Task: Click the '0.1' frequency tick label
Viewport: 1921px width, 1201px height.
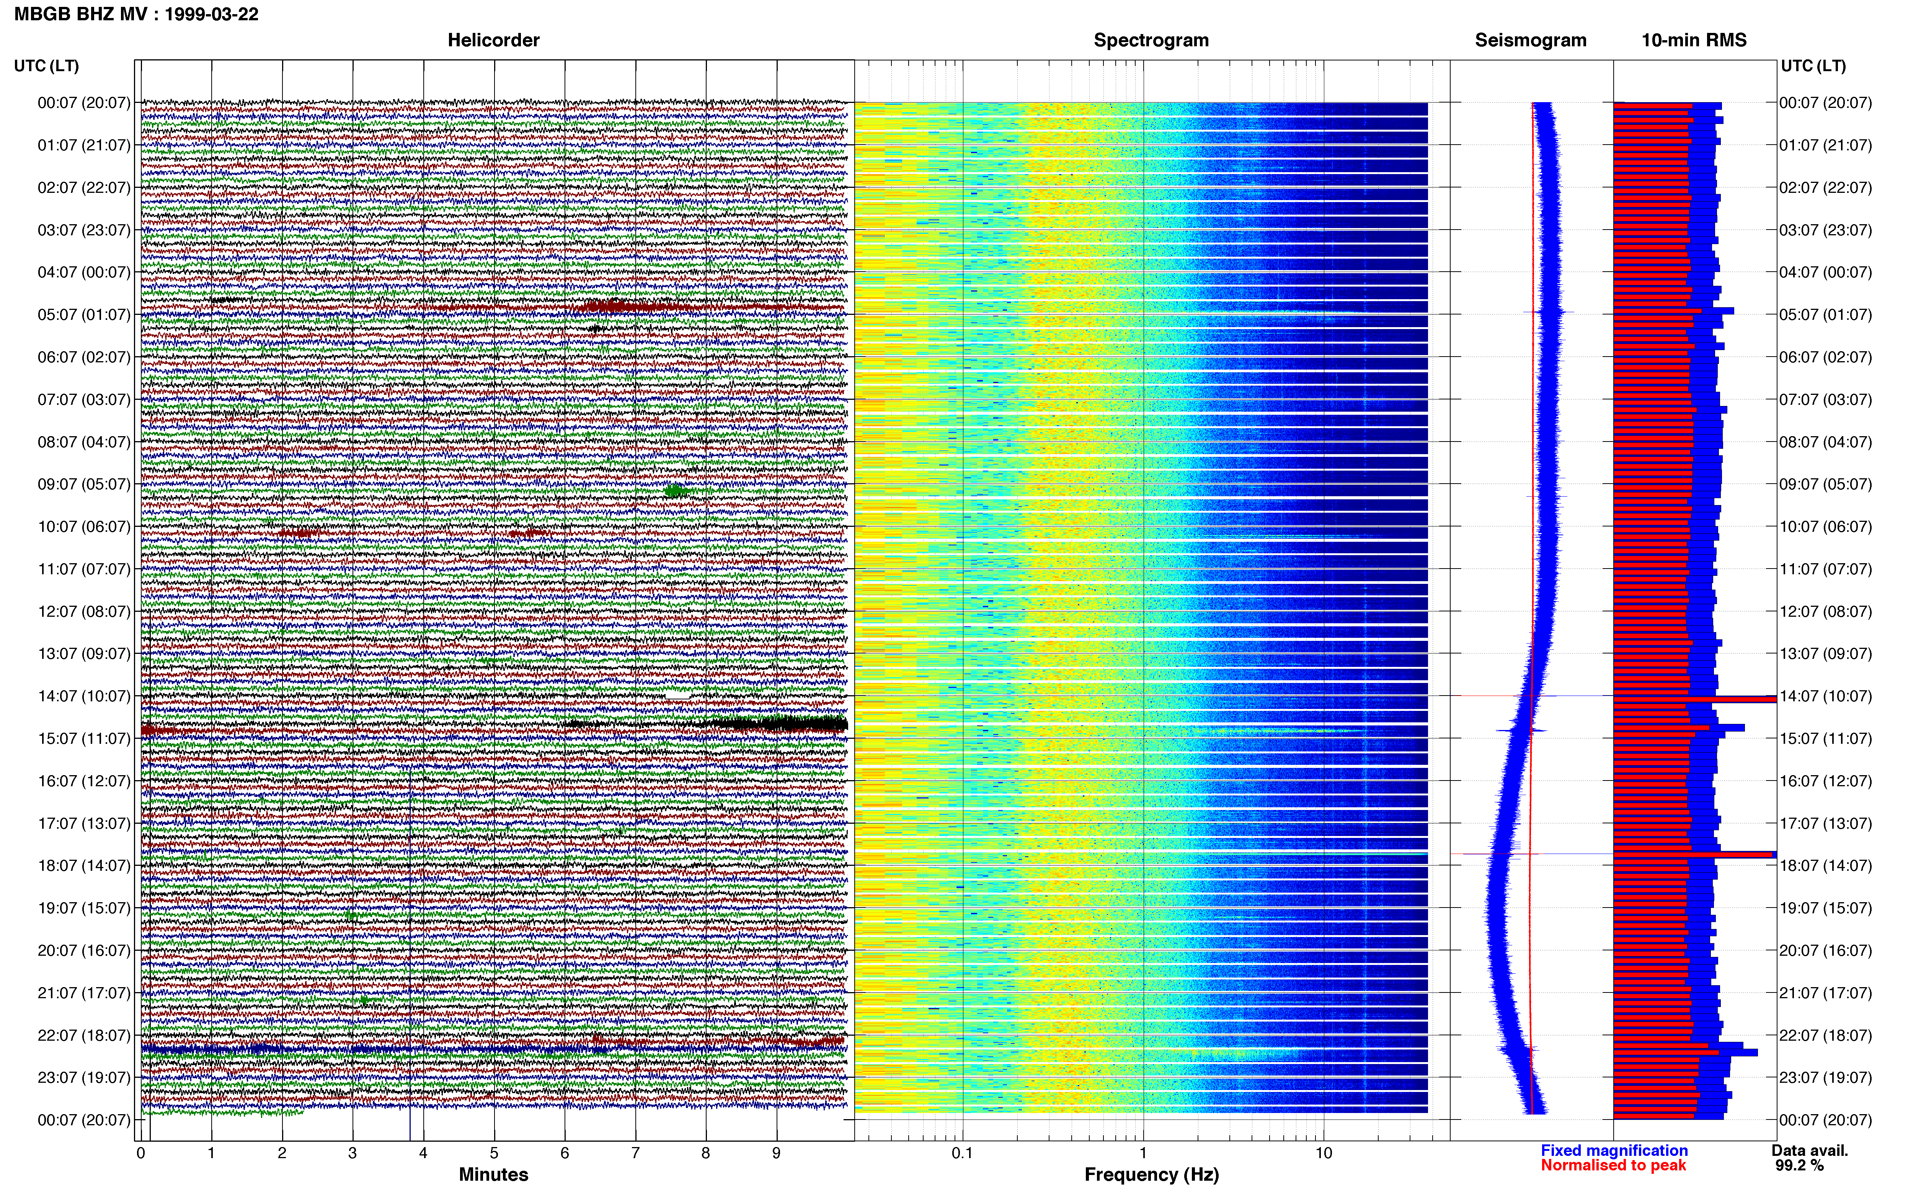Action: click(962, 1153)
